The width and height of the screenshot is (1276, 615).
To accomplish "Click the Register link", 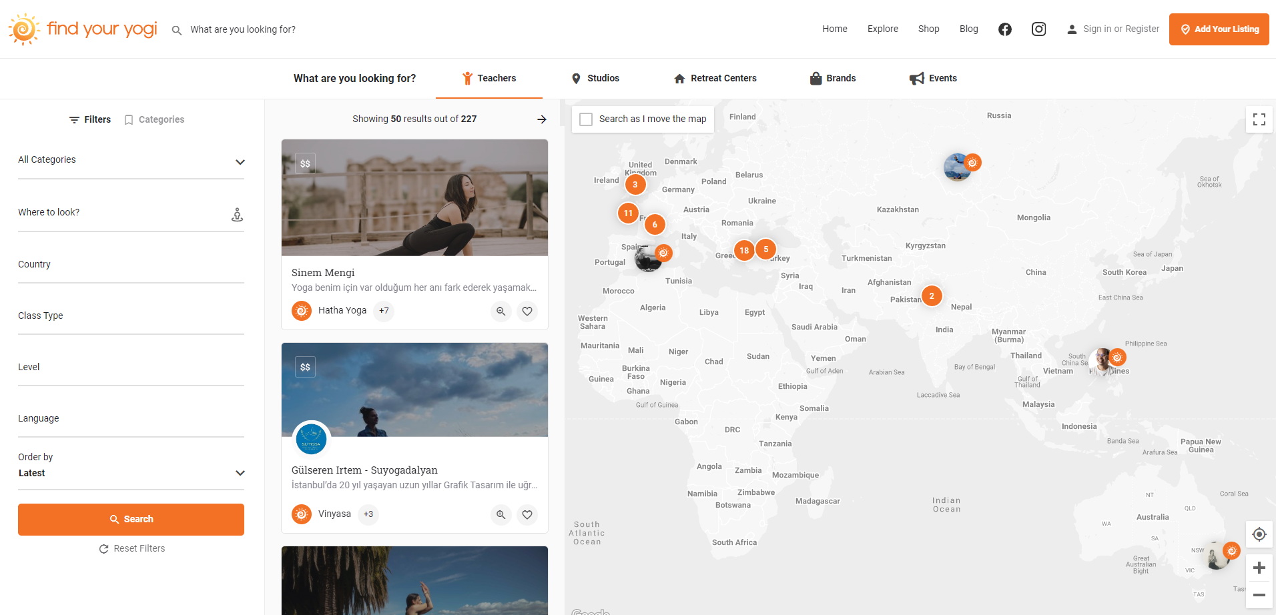I will [x=1143, y=29].
